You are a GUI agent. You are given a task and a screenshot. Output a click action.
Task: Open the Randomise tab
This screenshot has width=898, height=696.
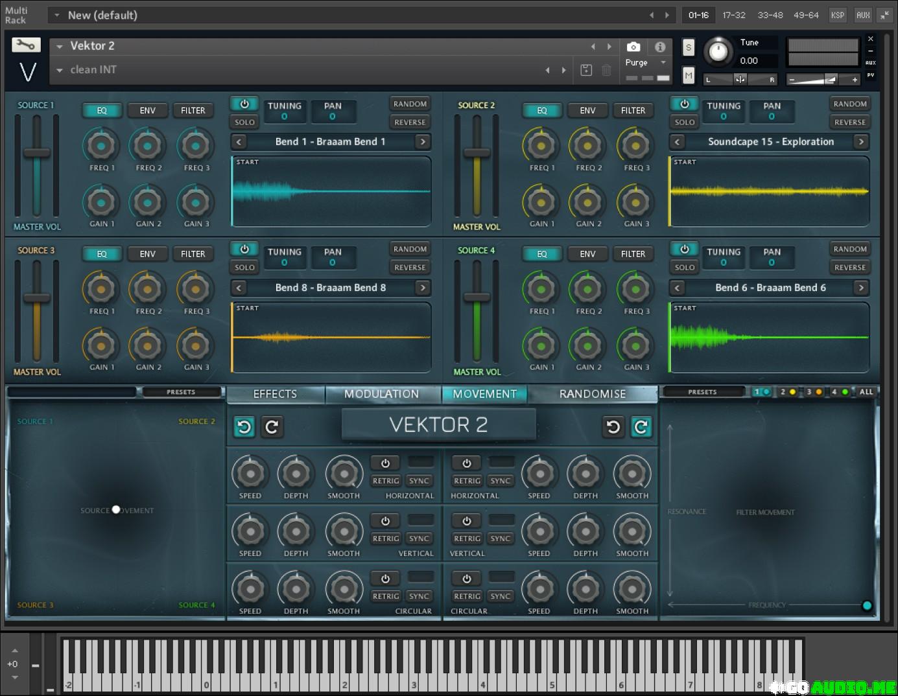click(593, 394)
